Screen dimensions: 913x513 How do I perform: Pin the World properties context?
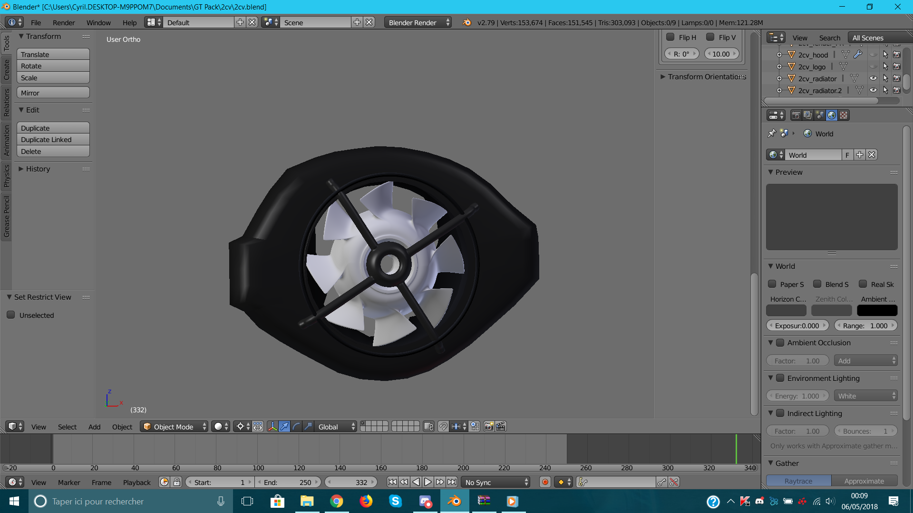771,133
